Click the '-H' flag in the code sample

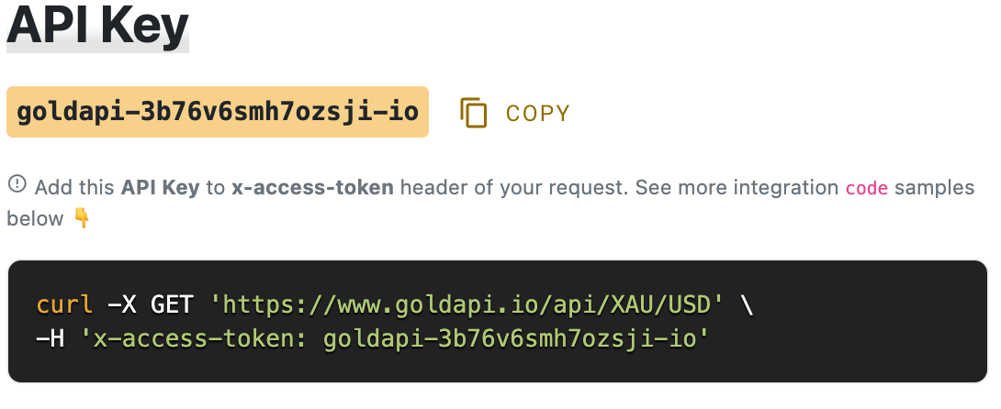pos(51,339)
